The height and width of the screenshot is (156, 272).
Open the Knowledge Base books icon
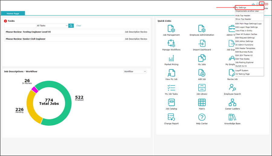coord(232,117)
